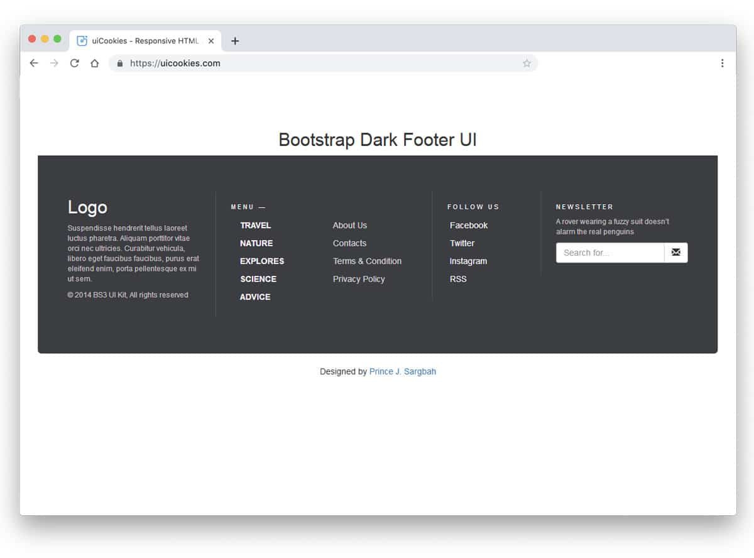Screen dimensions: 754x558
Task: Bookmark this page with the star icon
Action: click(527, 63)
